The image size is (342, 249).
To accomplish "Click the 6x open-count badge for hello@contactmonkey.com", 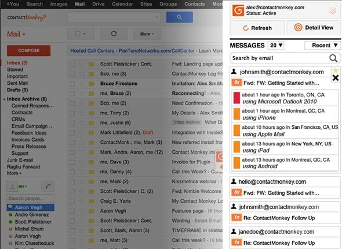I will pos(237,192).
